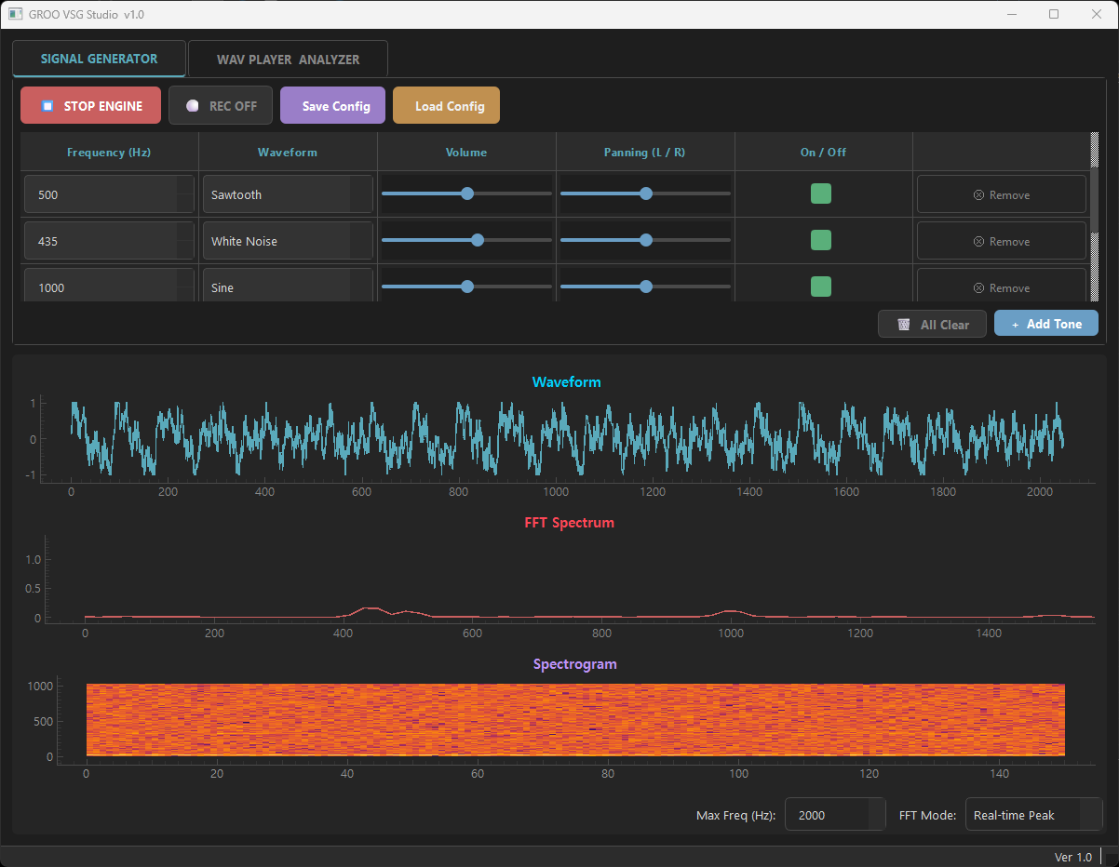
Task: Open the FFT Mode dropdown showing Real-time Peak
Action: [1033, 814]
